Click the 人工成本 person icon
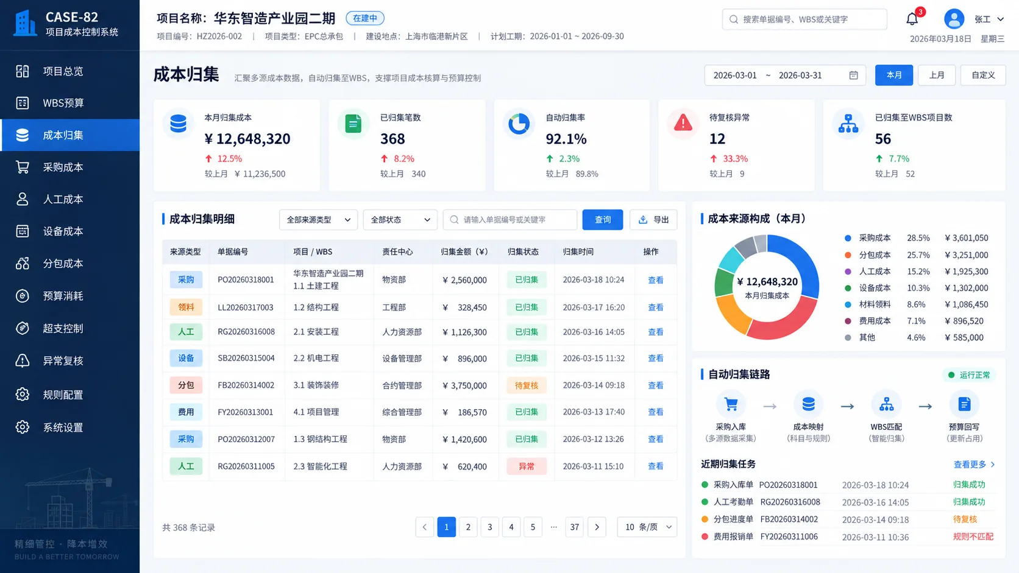Image resolution: width=1019 pixels, height=573 pixels. [23, 199]
